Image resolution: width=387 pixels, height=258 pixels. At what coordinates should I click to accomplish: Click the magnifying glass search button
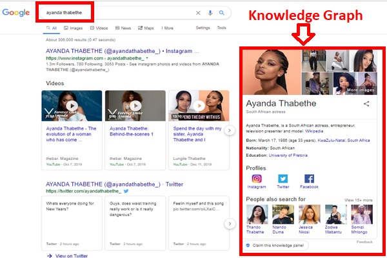coord(222,12)
